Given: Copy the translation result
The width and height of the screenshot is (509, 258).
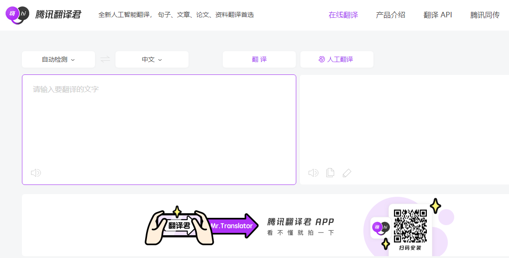Looking at the screenshot, I should pyautogui.click(x=330, y=173).
